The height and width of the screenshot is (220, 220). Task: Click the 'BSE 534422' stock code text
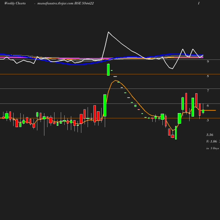pyautogui.click(x=84, y=3)
